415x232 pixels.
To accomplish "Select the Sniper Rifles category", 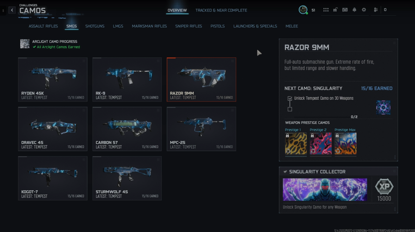I will click(x=188, y=26).
